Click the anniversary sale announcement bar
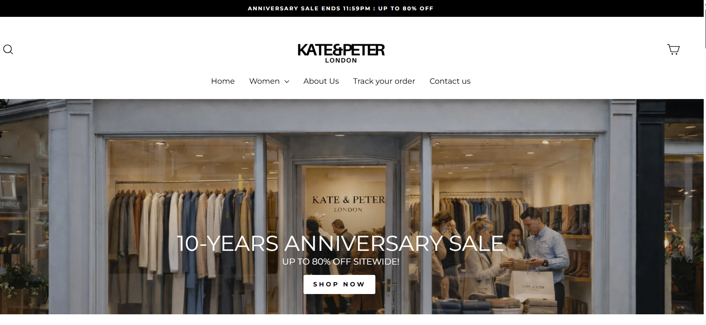 pos(340,8)
